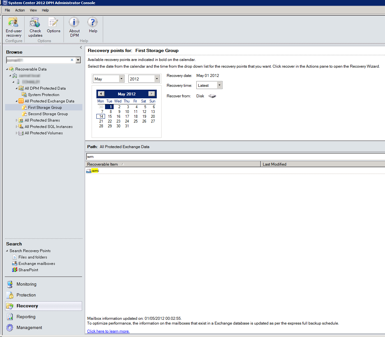Open End-user recovery settings

(x=13, y=27)
